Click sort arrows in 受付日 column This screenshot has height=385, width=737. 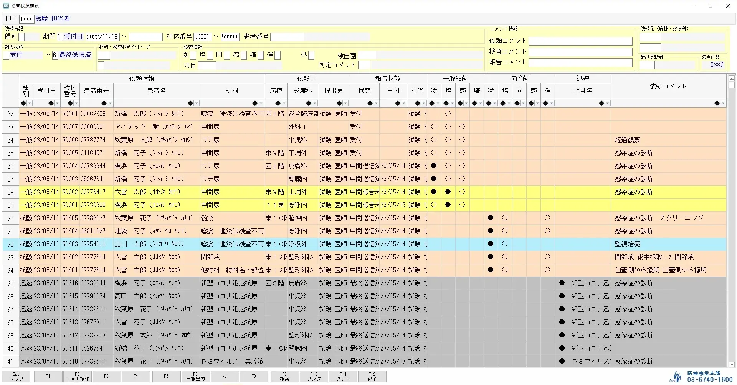[x=51, y=103]
